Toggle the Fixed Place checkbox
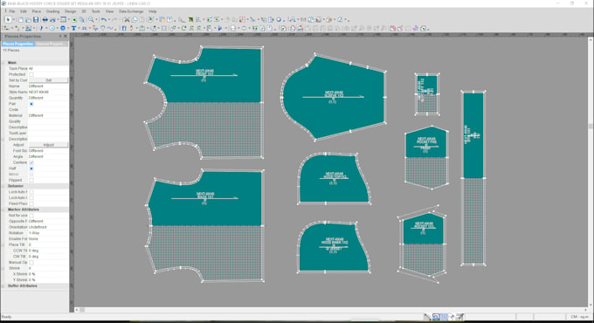The image size is (594, 323). point(31,203)
